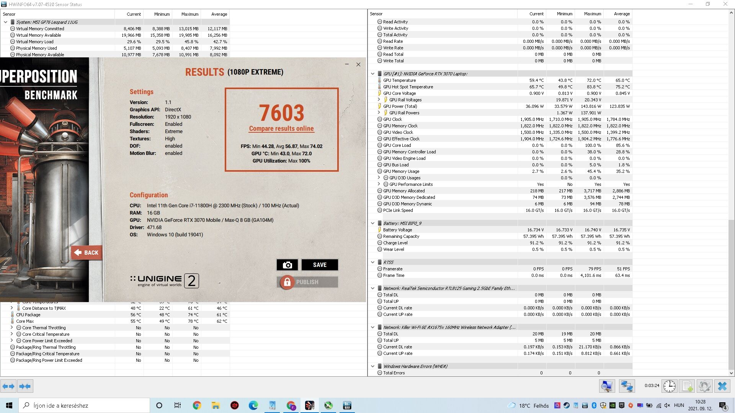Screen dimensions: 735x413
Task: Close the Superposition results window
Action: (x=358, y=65)
